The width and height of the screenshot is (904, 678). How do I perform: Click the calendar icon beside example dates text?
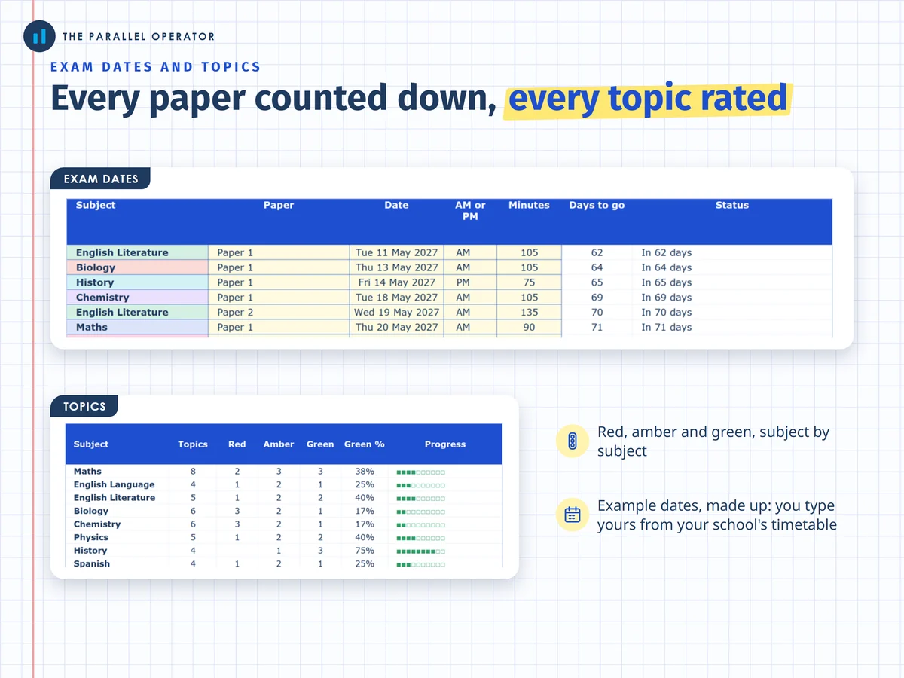[x=572, y=515]
